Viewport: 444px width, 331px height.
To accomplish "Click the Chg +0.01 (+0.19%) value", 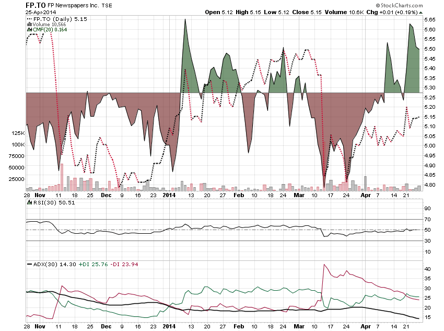I will (392, 12).
